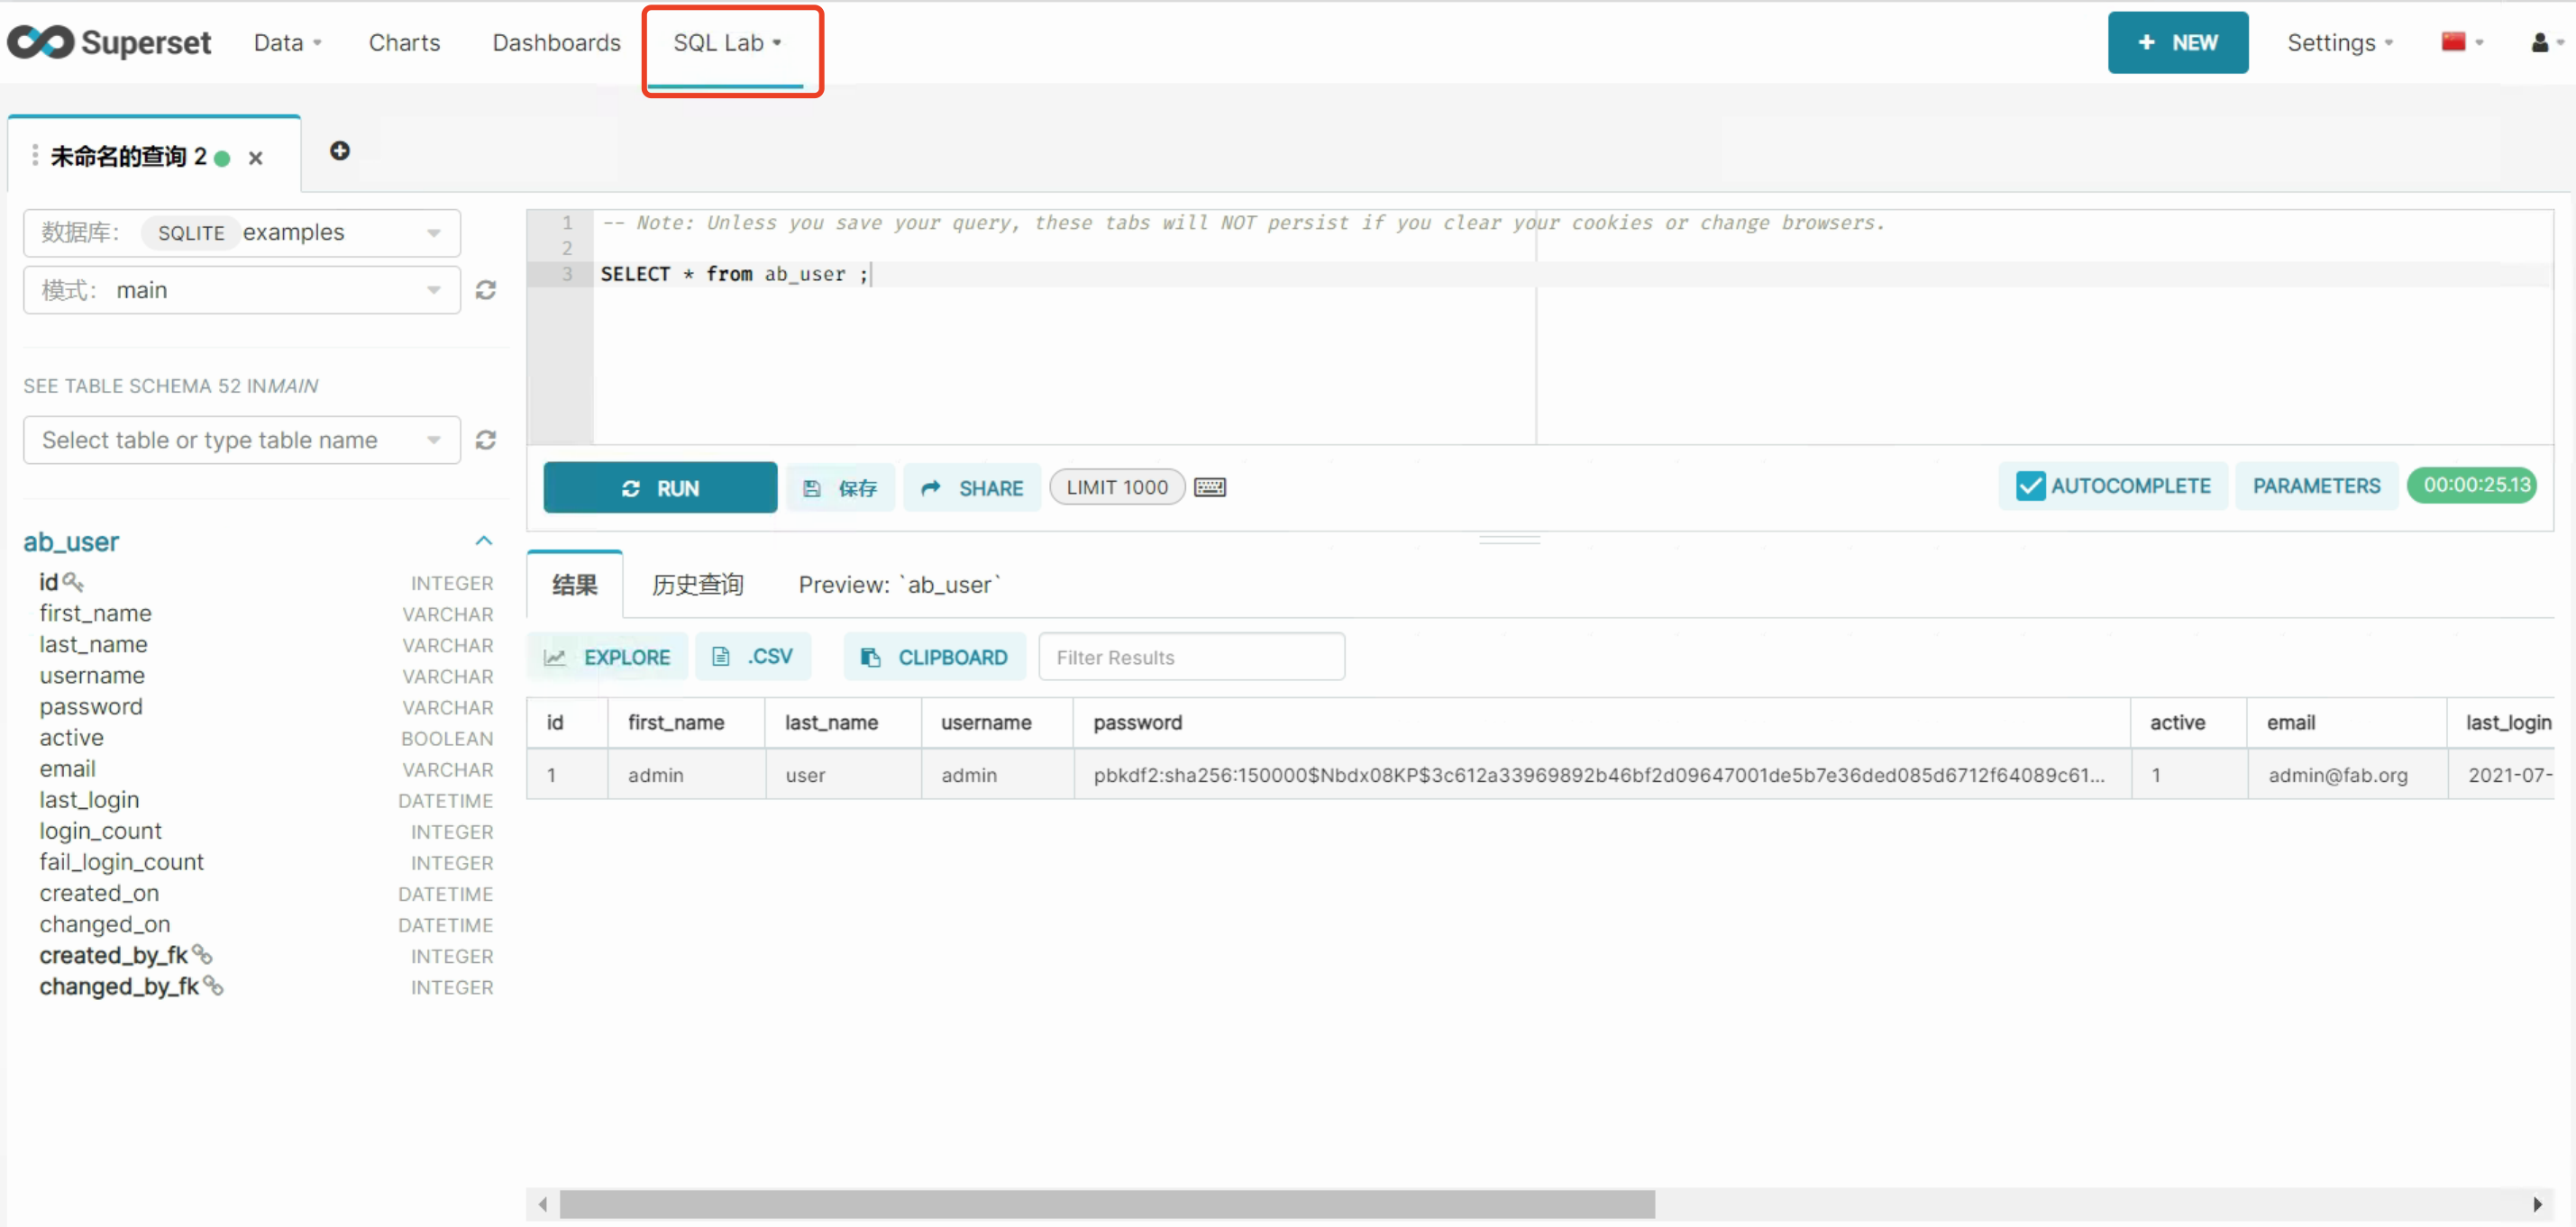Click the CLIPBOARD copy icon
The image size is (2576, 1227).
tap(869, 657)
